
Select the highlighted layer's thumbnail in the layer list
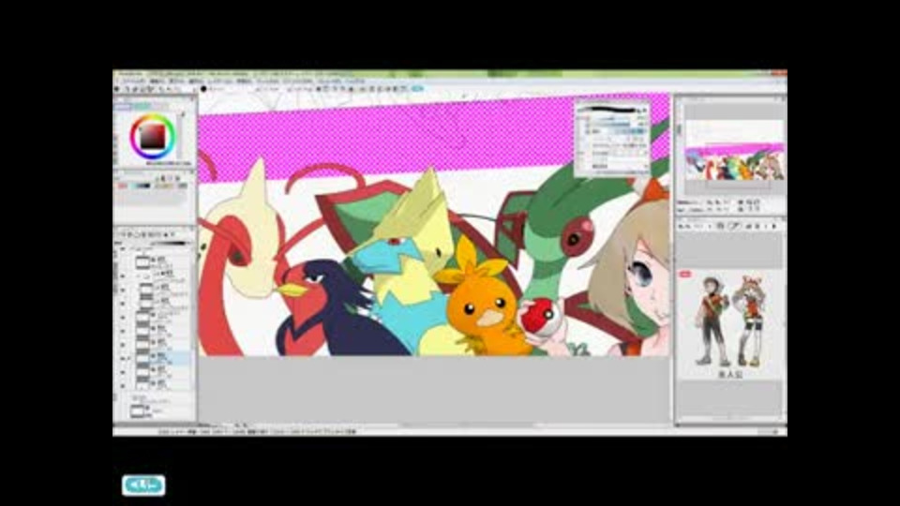tap(142, 358)
